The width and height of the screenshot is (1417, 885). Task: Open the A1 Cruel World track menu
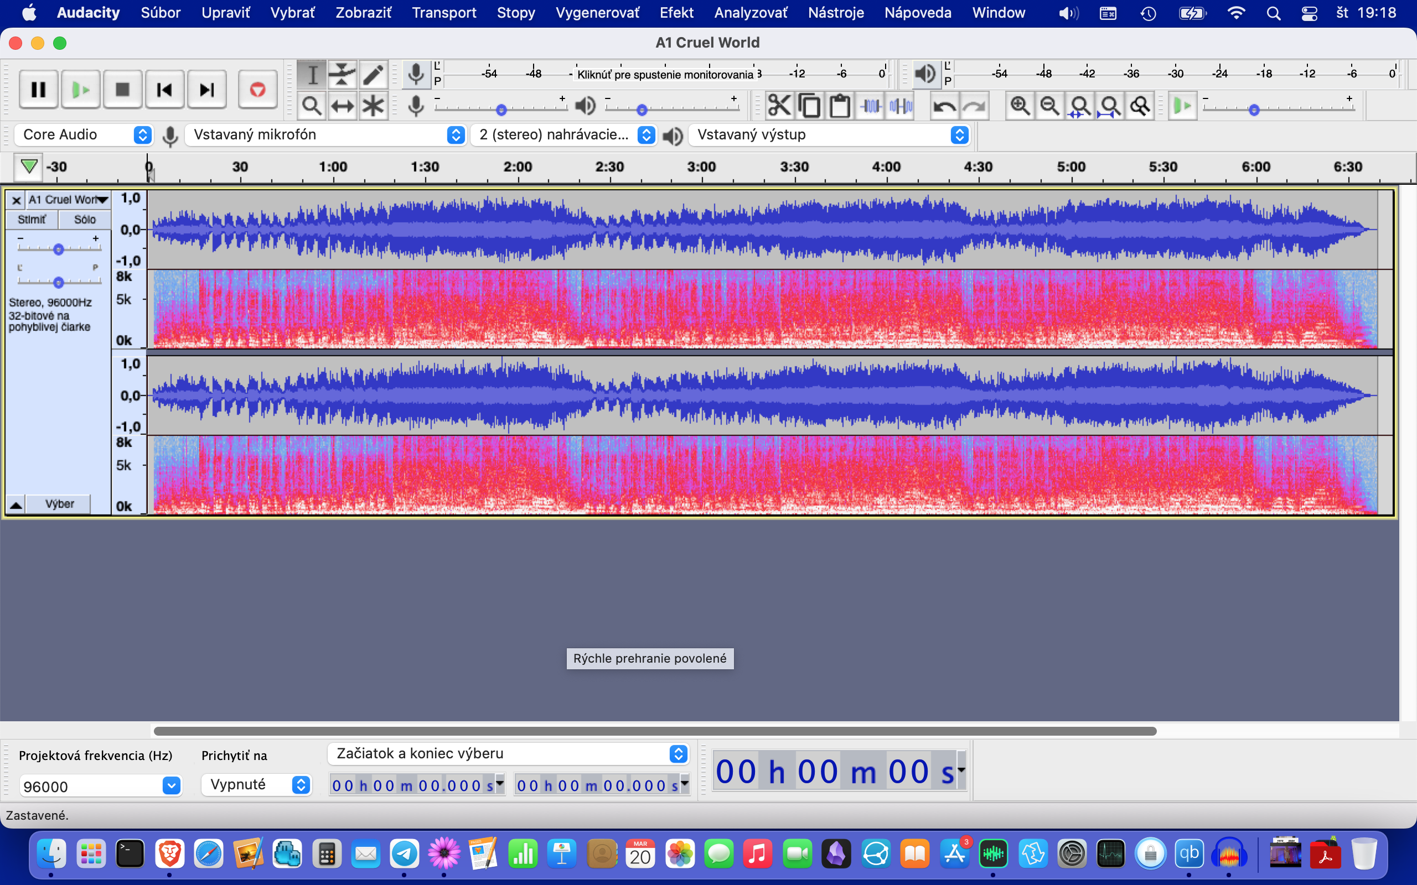pyautogui.click(x=69, y=200)
